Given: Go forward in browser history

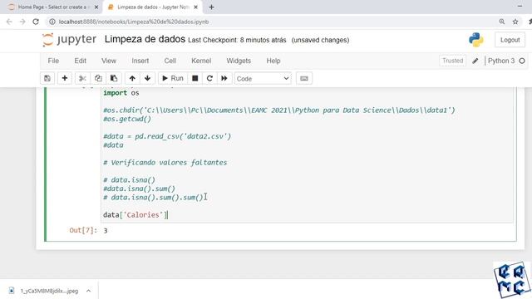Looking at the screenshot, I should 22,22.
